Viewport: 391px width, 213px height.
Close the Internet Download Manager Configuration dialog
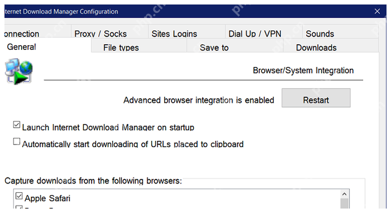[x=377, y=11]
